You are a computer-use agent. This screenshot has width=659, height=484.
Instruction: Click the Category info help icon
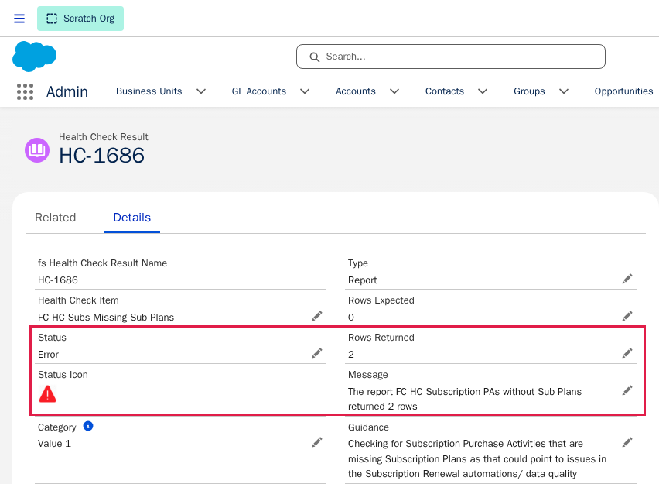(88, 426)
